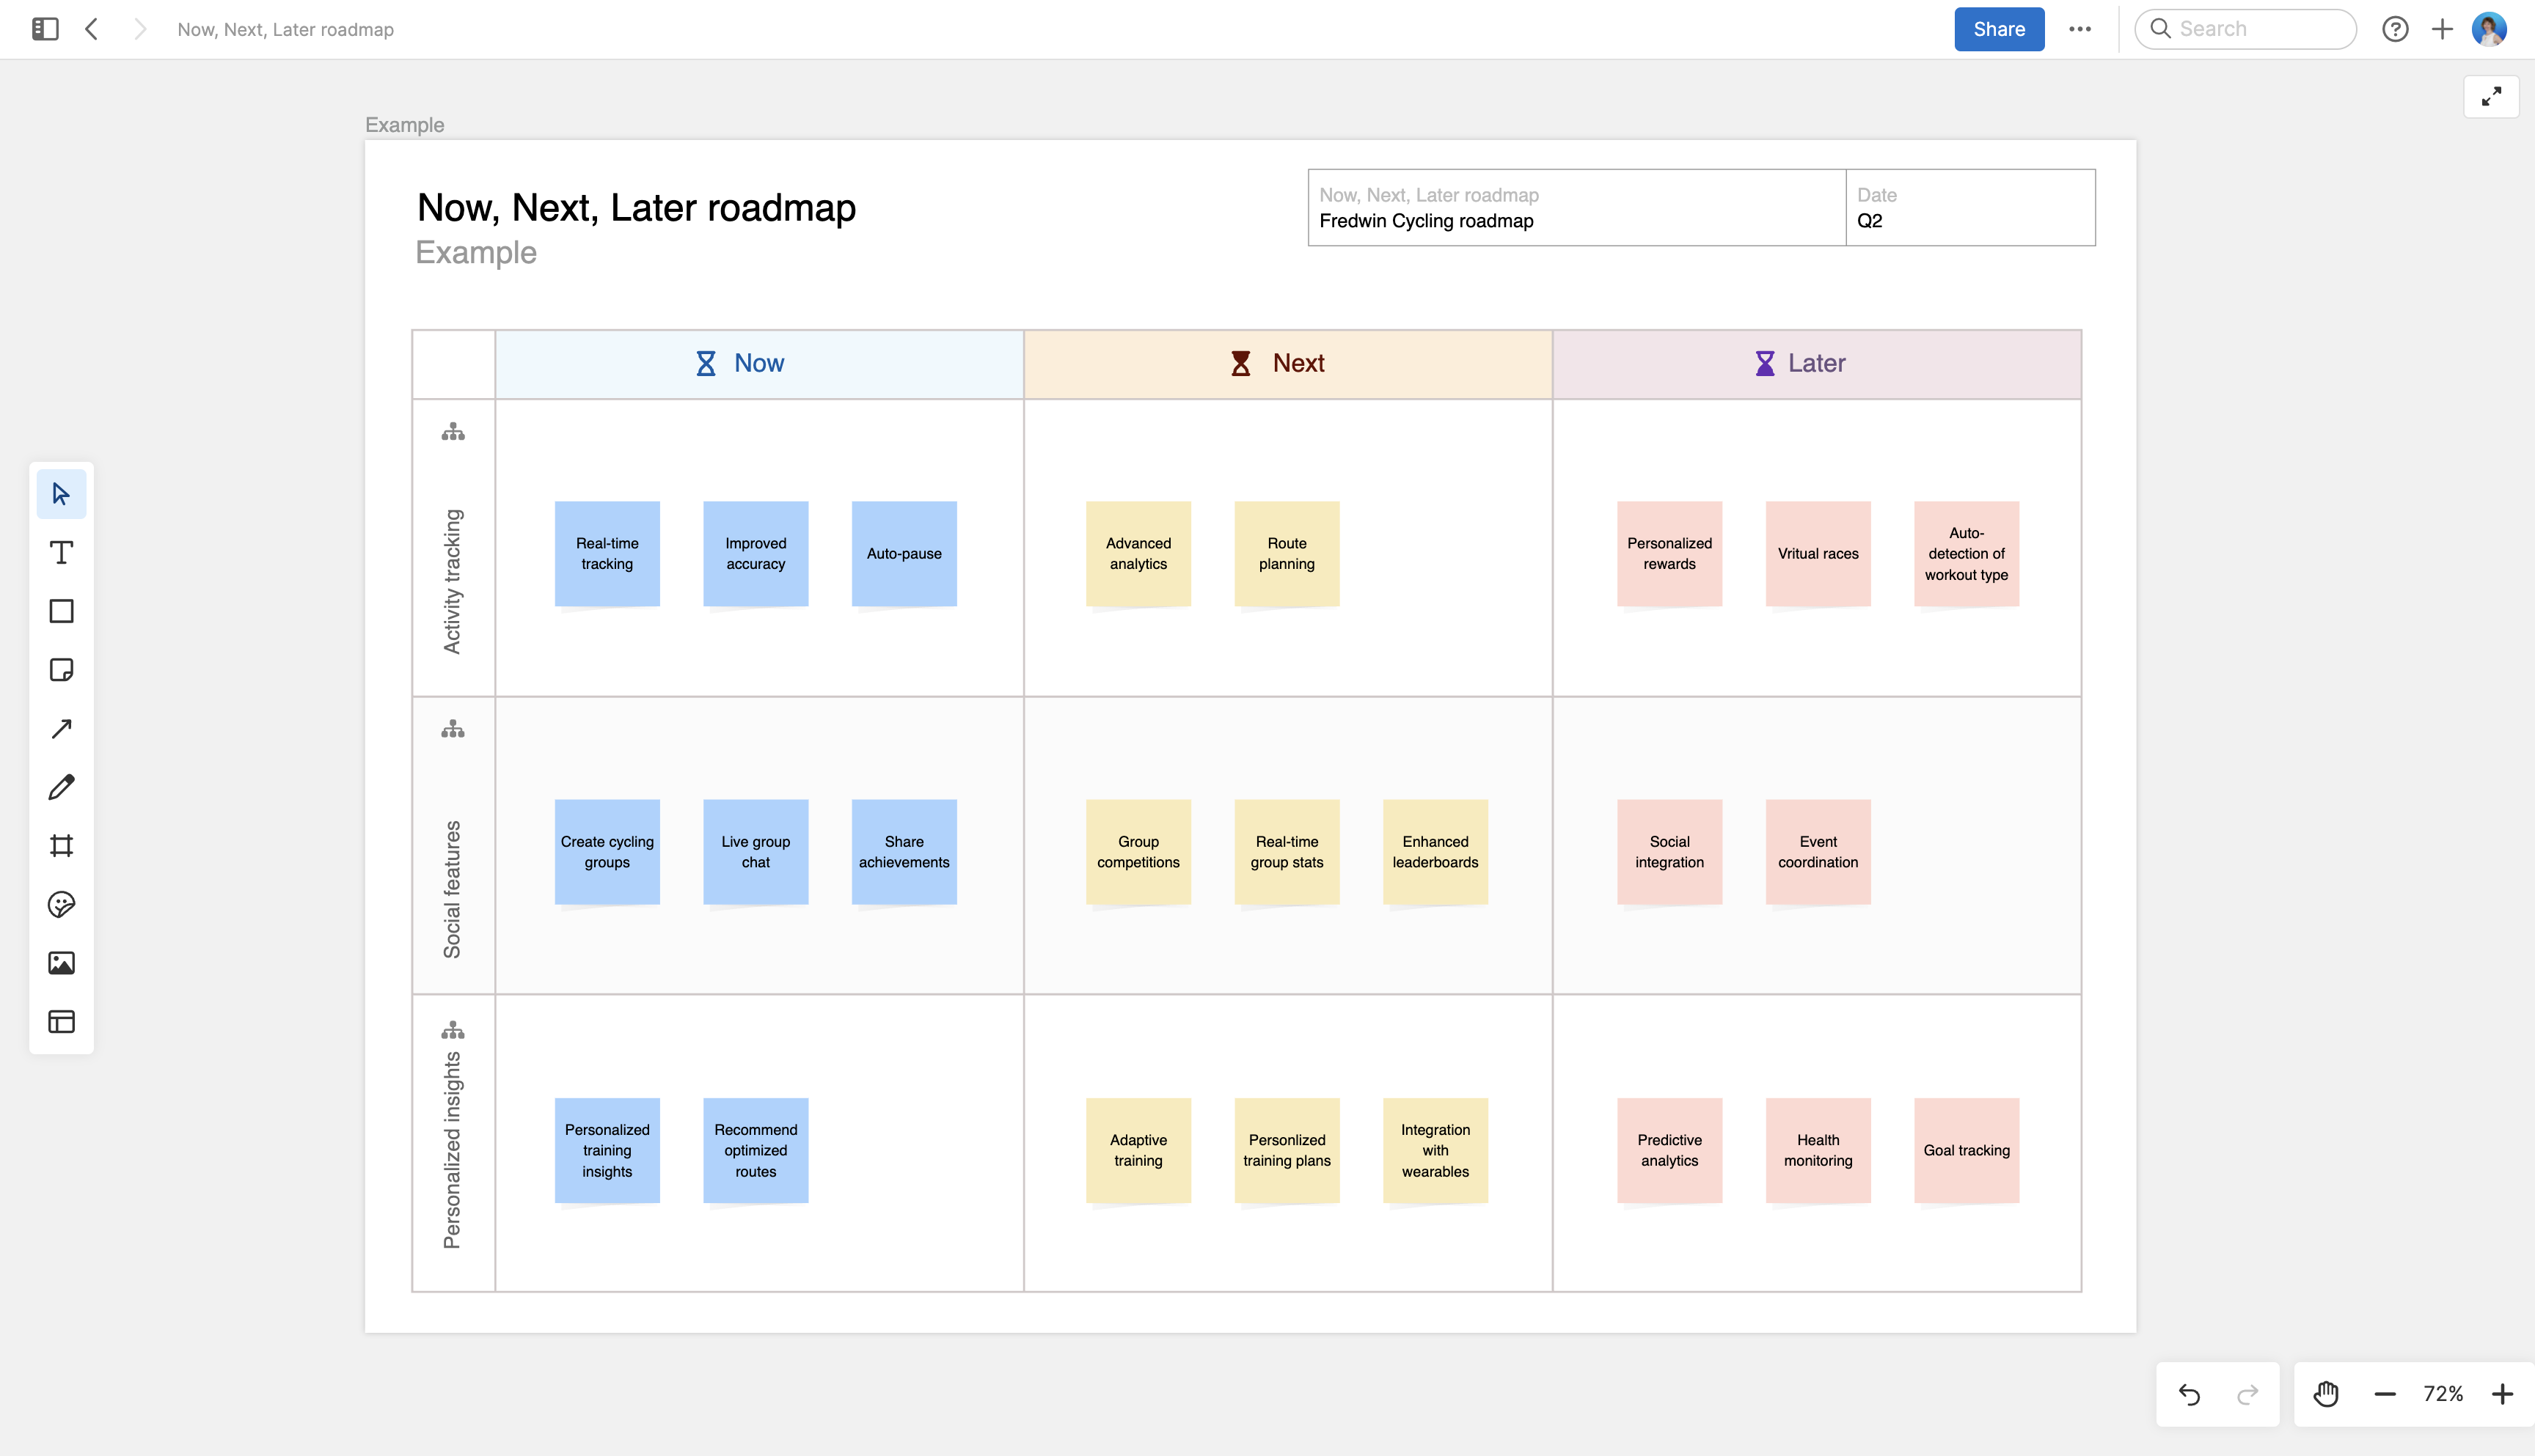
Task: Zoom in with the plus control
Action: click(x=2502, y=1394)
